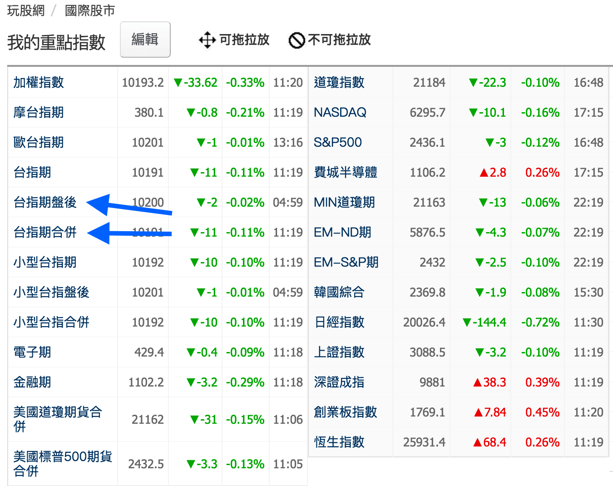
Task: Click the not-draggable prohibition icon
Action: tap(297, 40)
